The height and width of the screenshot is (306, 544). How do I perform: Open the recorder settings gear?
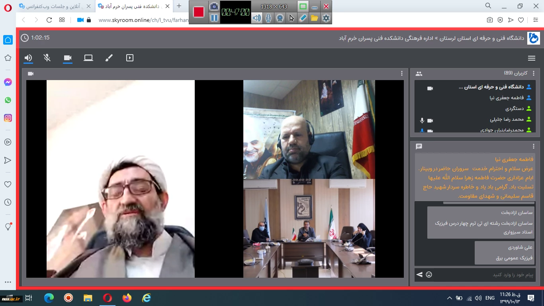tap(326, 18)
